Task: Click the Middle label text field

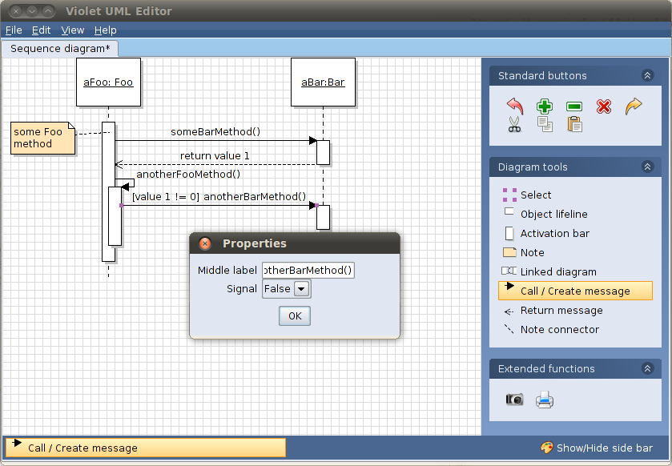Action: [308, 270]
